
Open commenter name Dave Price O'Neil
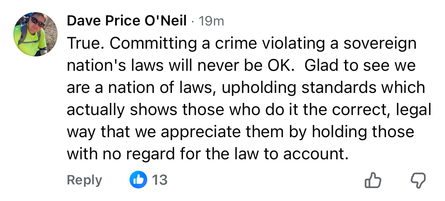127,21
